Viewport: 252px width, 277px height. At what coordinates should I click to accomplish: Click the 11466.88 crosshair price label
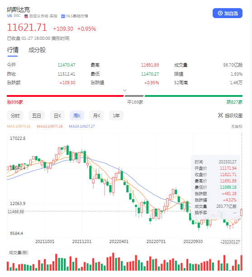(x=16, y=211)
